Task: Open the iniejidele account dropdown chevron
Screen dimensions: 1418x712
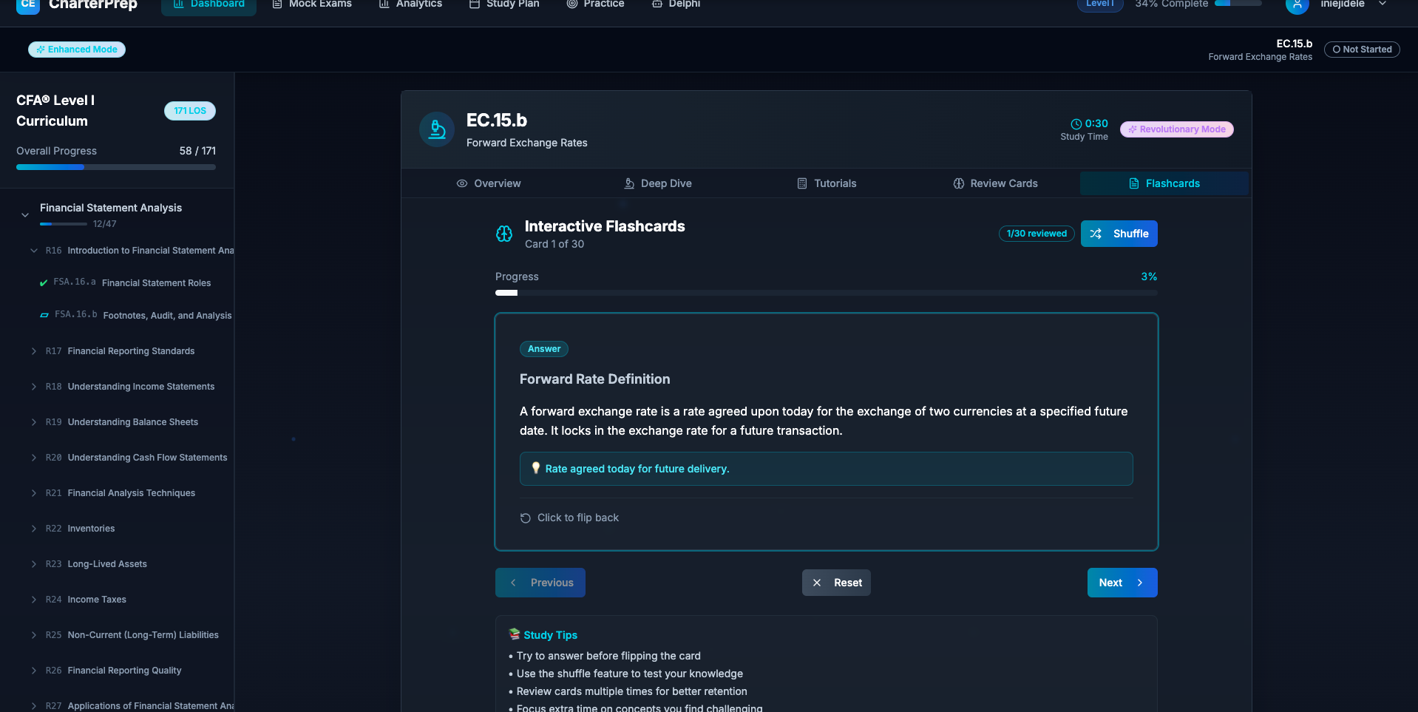Action: click(1383, 4)
